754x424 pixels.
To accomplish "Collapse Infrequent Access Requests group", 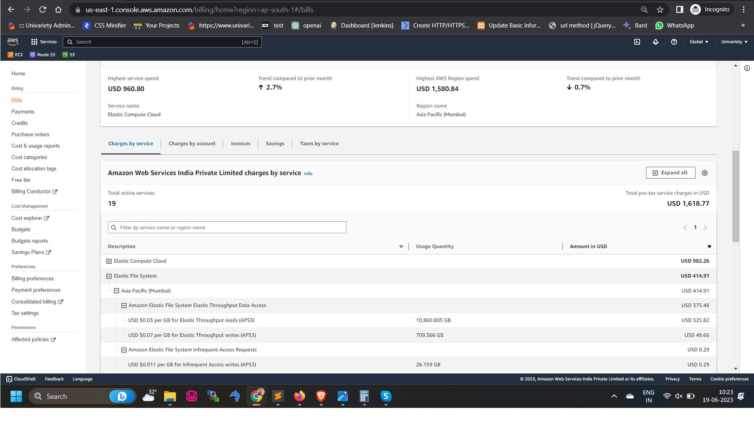I will pyautogui.click(x=124, y=350).
